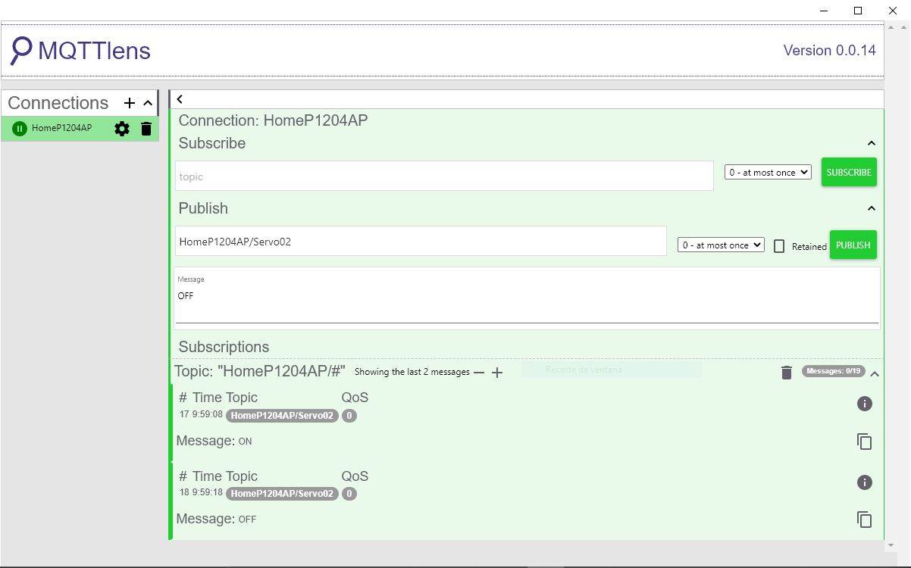
Task: Open the publish QoS dropdown
Action: (721, 245)
